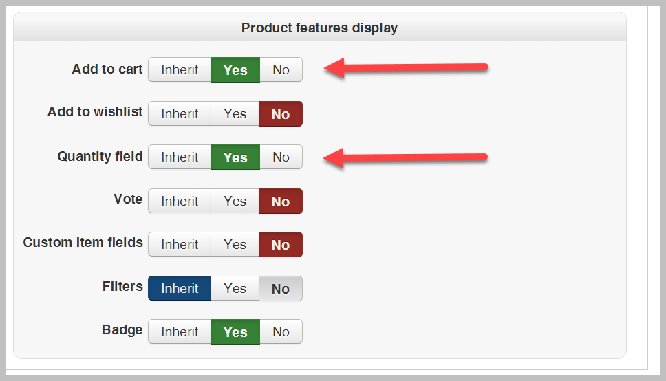
Task: Click No for Add to wishlist
Action: pyautogui.click(x=281, y=113)
